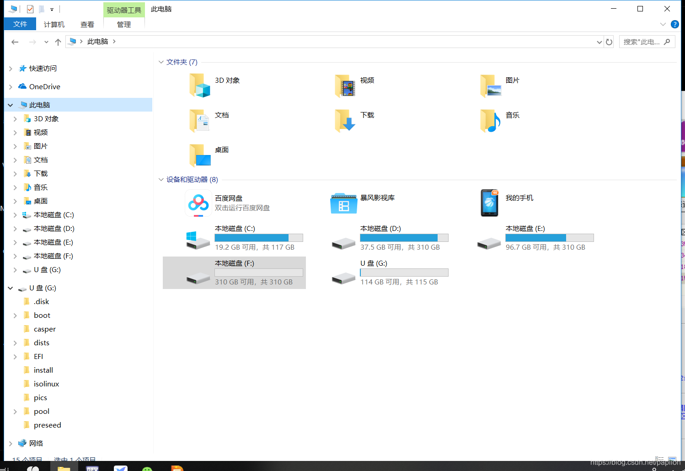685x471 pixels.
Task: Expand the ribbon with the chevron
Action: point(663,24)
